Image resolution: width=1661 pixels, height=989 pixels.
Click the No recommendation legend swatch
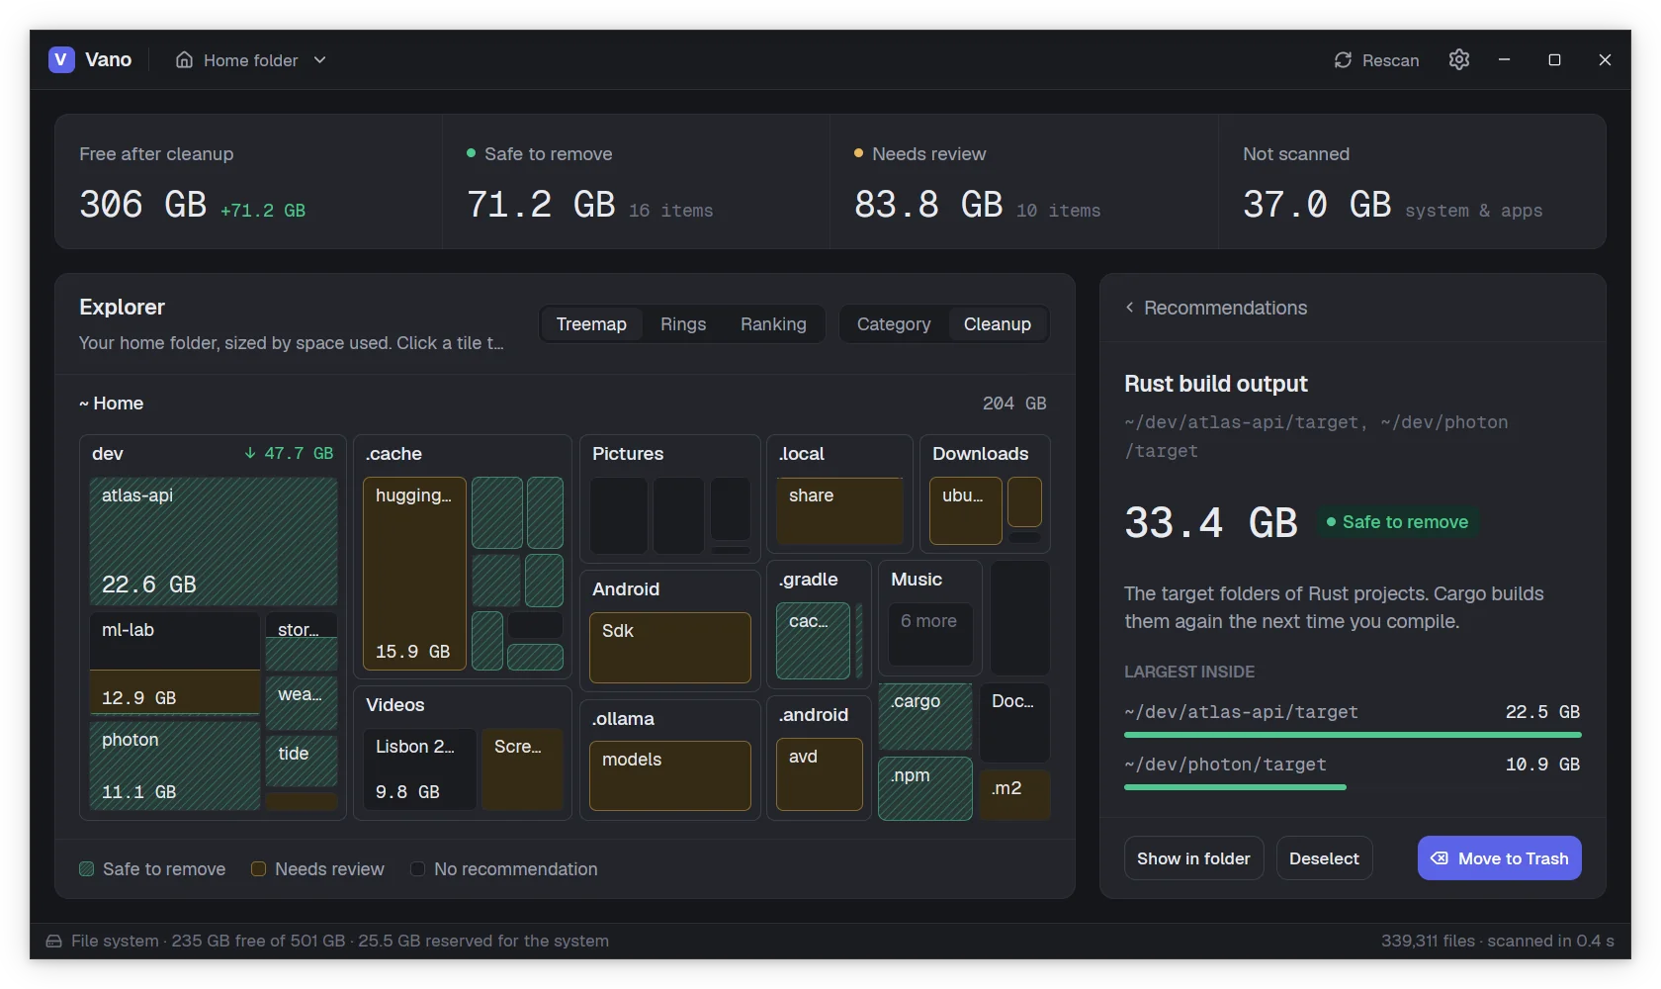point(418,869)
